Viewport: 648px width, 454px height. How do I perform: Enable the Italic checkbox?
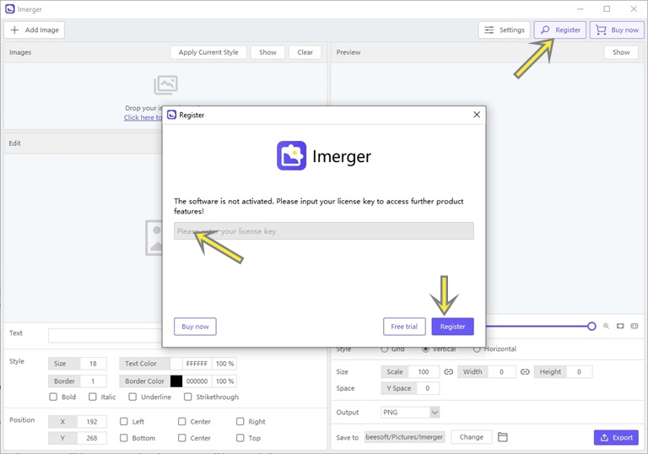(93, 397)
